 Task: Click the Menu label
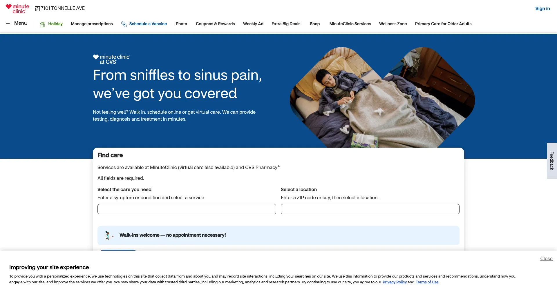(x=20, y=23)
